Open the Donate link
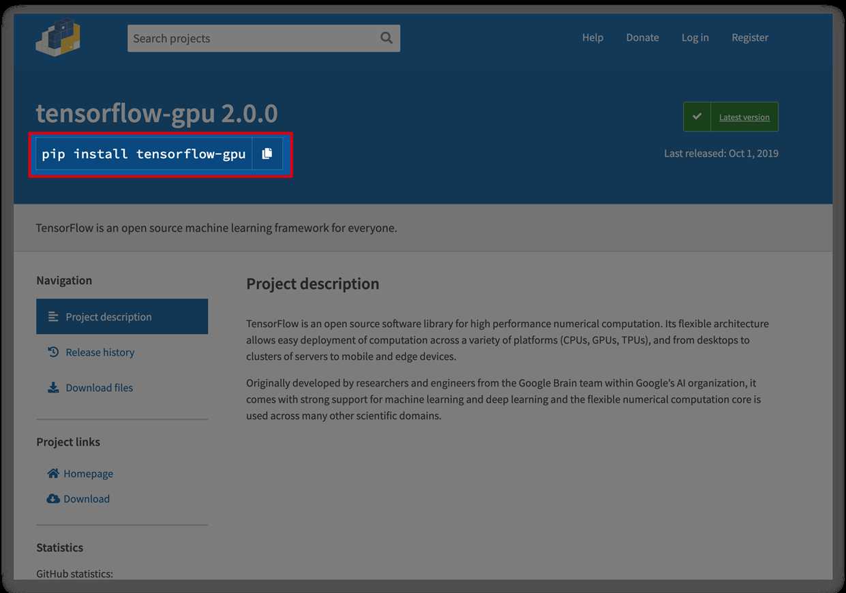 click(642, 37)
